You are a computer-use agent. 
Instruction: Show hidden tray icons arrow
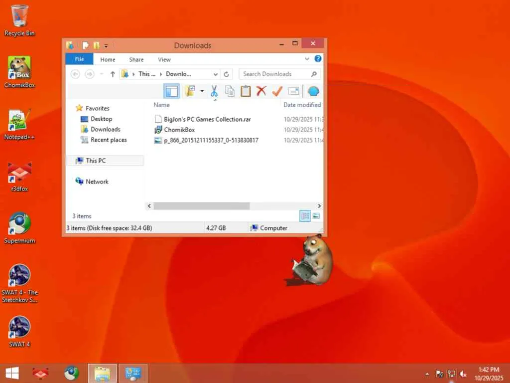[x=427, y=374]
